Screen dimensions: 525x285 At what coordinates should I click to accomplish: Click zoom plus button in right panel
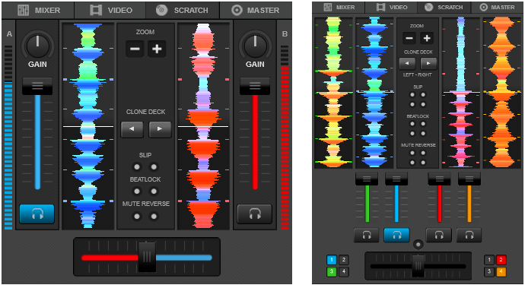click(x=427, y=38)
